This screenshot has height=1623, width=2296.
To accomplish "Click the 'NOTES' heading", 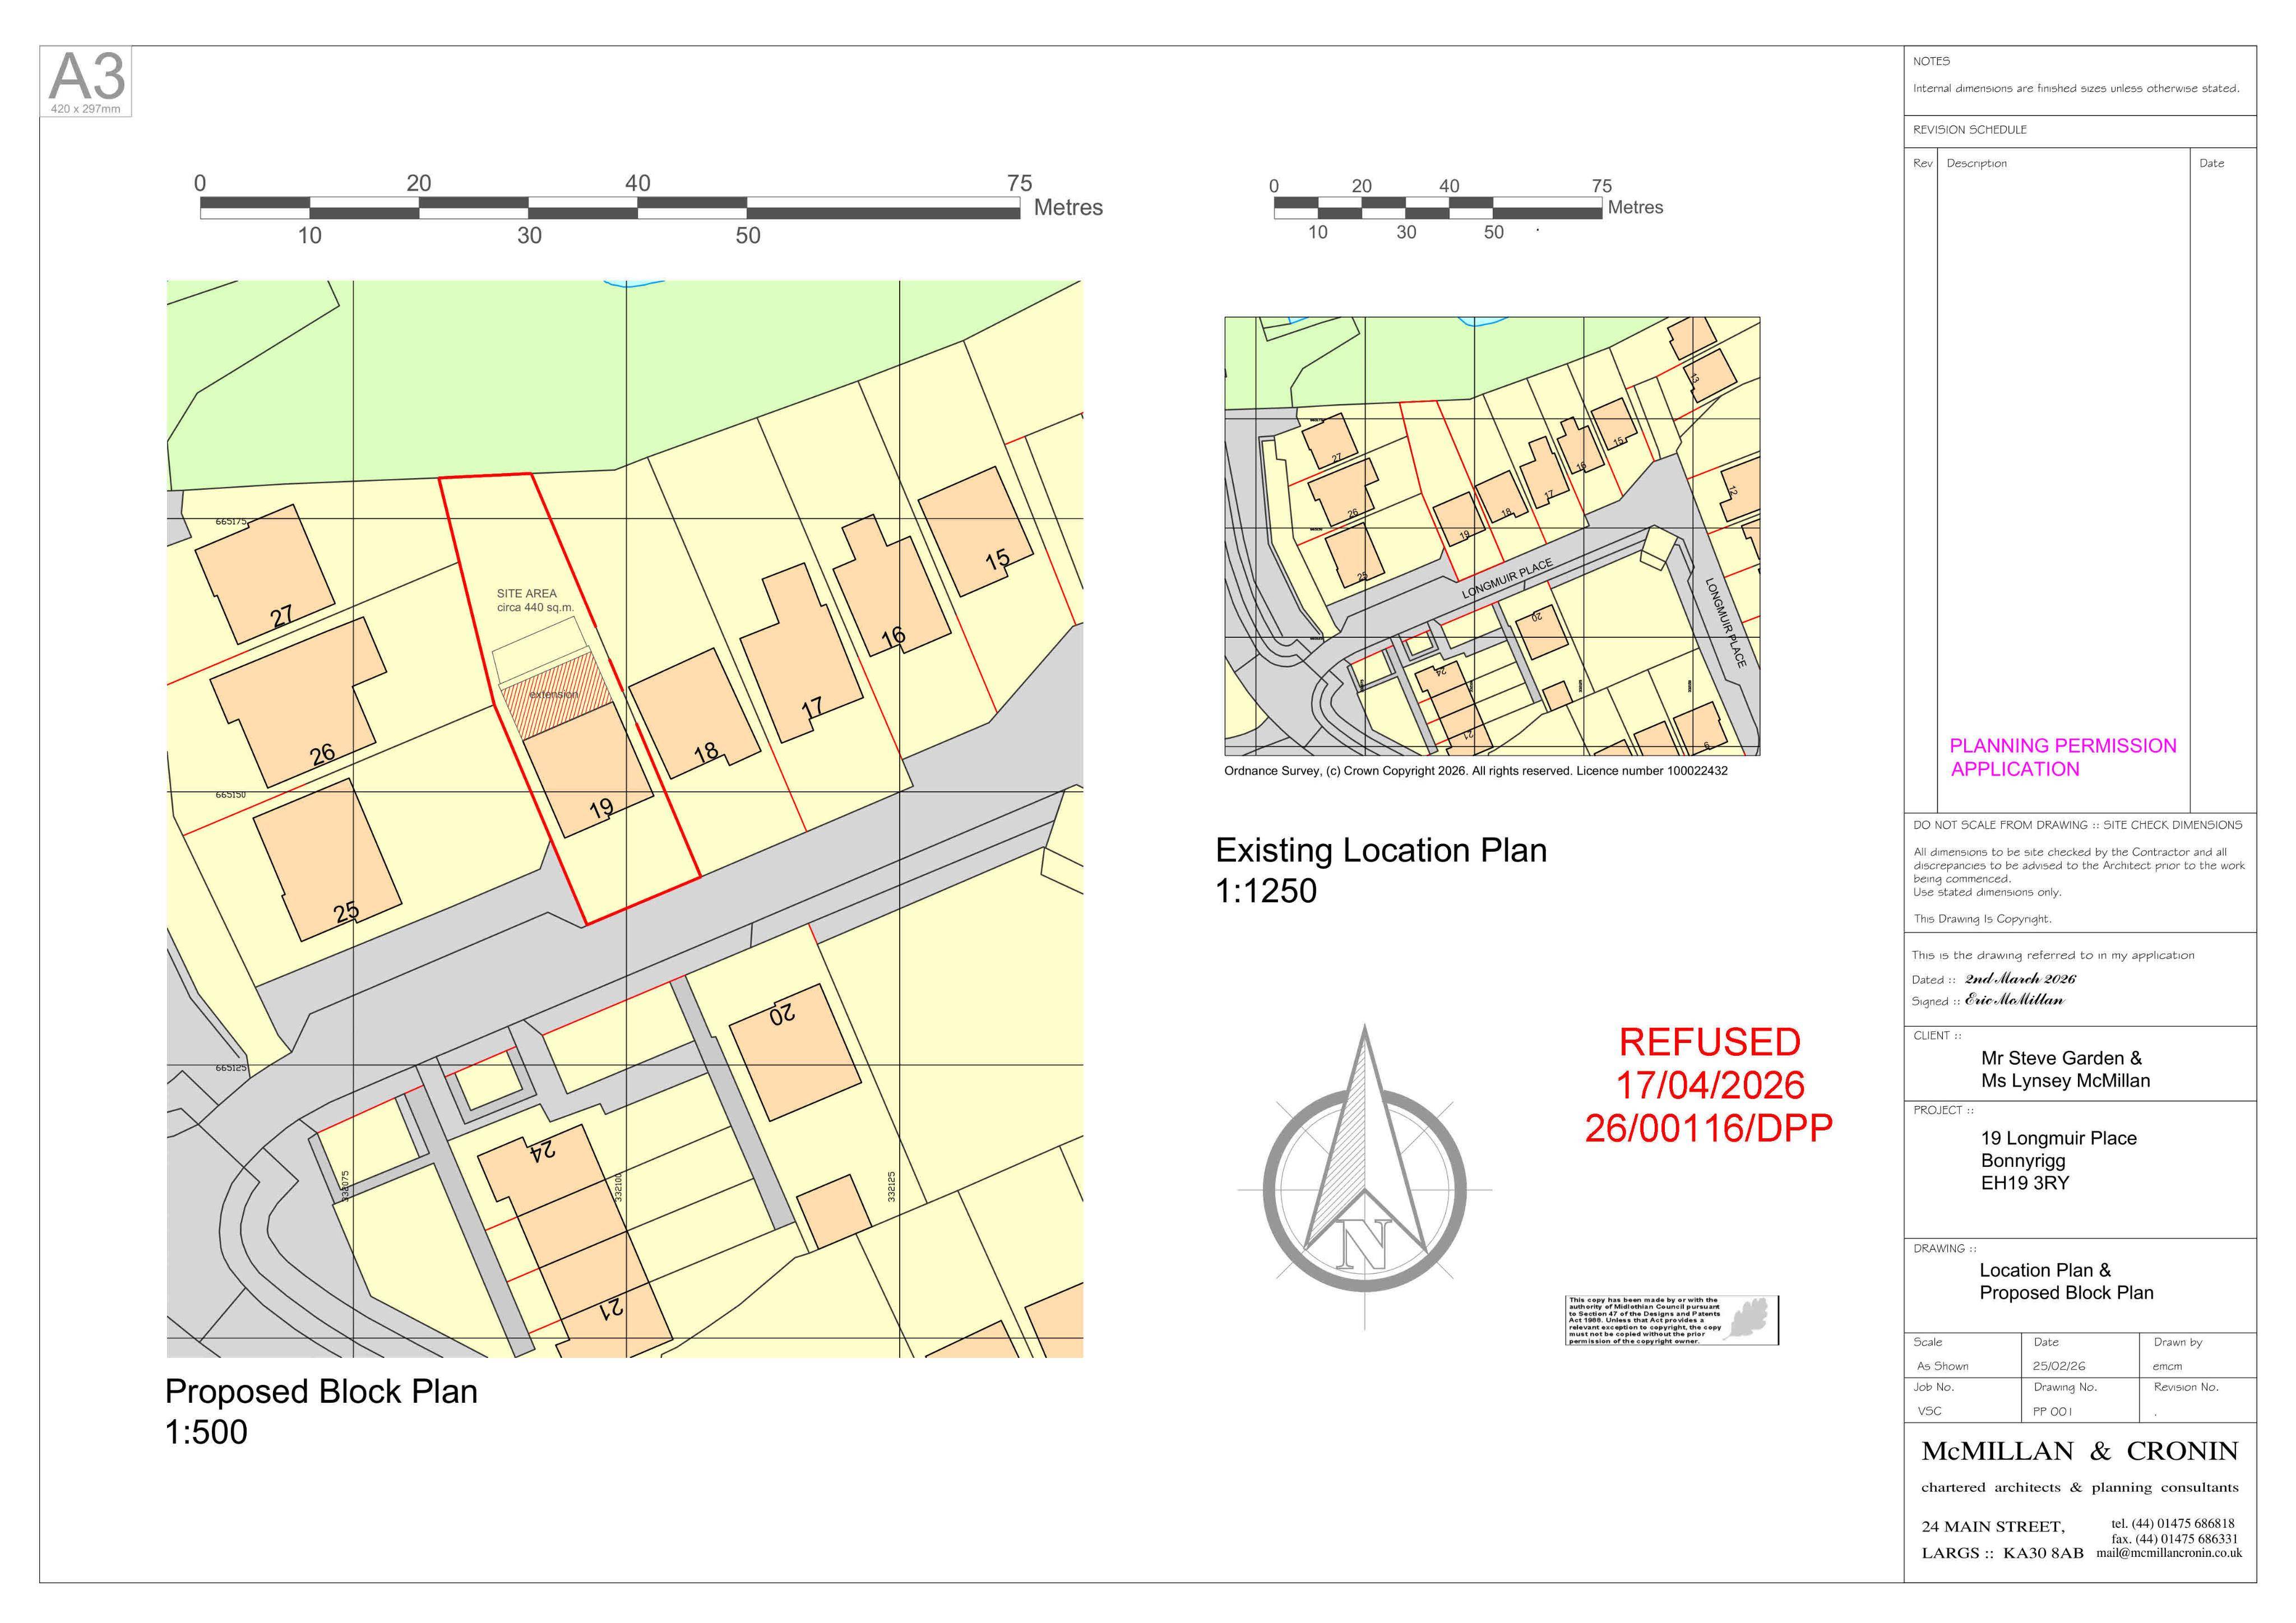I will (1931, 62).
